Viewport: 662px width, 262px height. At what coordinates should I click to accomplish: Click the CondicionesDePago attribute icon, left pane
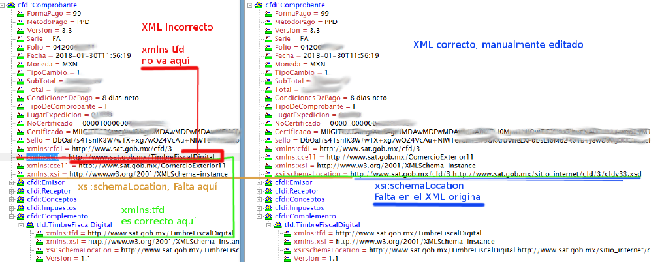(21, 98)
